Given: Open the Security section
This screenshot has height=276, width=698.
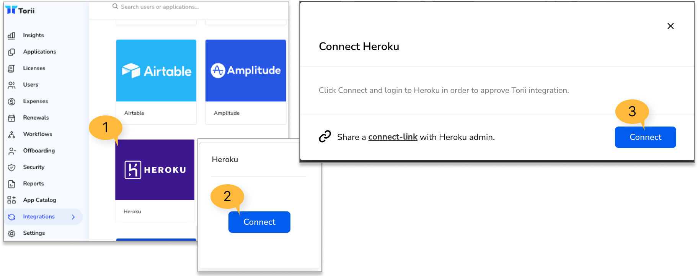Looking at the screenshot, I should point(33,167).
